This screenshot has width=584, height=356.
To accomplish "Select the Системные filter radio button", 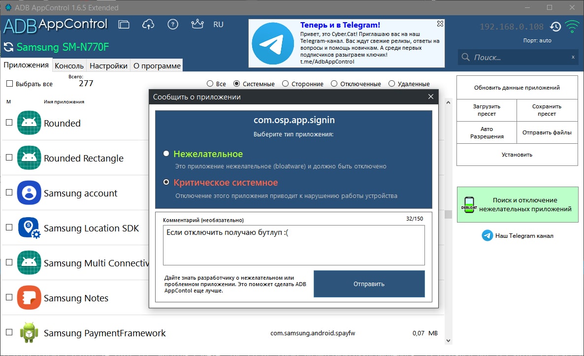I will (236, 84).
